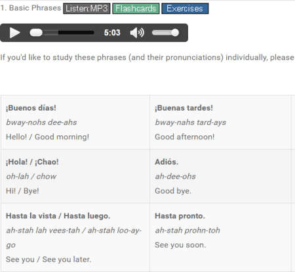Click the See you soon translation
The width and height of the screenshot is (295, 272).
pos(180,245)
